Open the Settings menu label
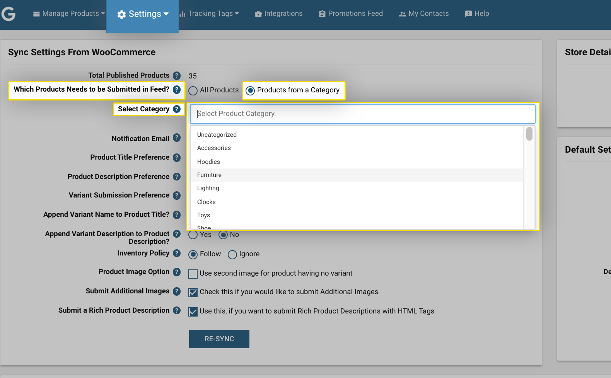The image size is (611, 378). pyautogui.click(x=145, y=14)
